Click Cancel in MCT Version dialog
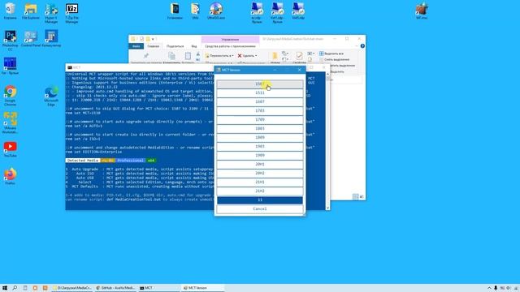The image size is (520, 292). 260,209
